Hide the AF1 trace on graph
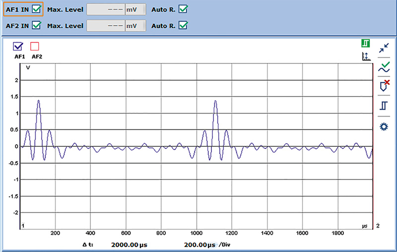The height and width of the screenshot is (252, 397). pyautogui.click(x=18, y=47)
